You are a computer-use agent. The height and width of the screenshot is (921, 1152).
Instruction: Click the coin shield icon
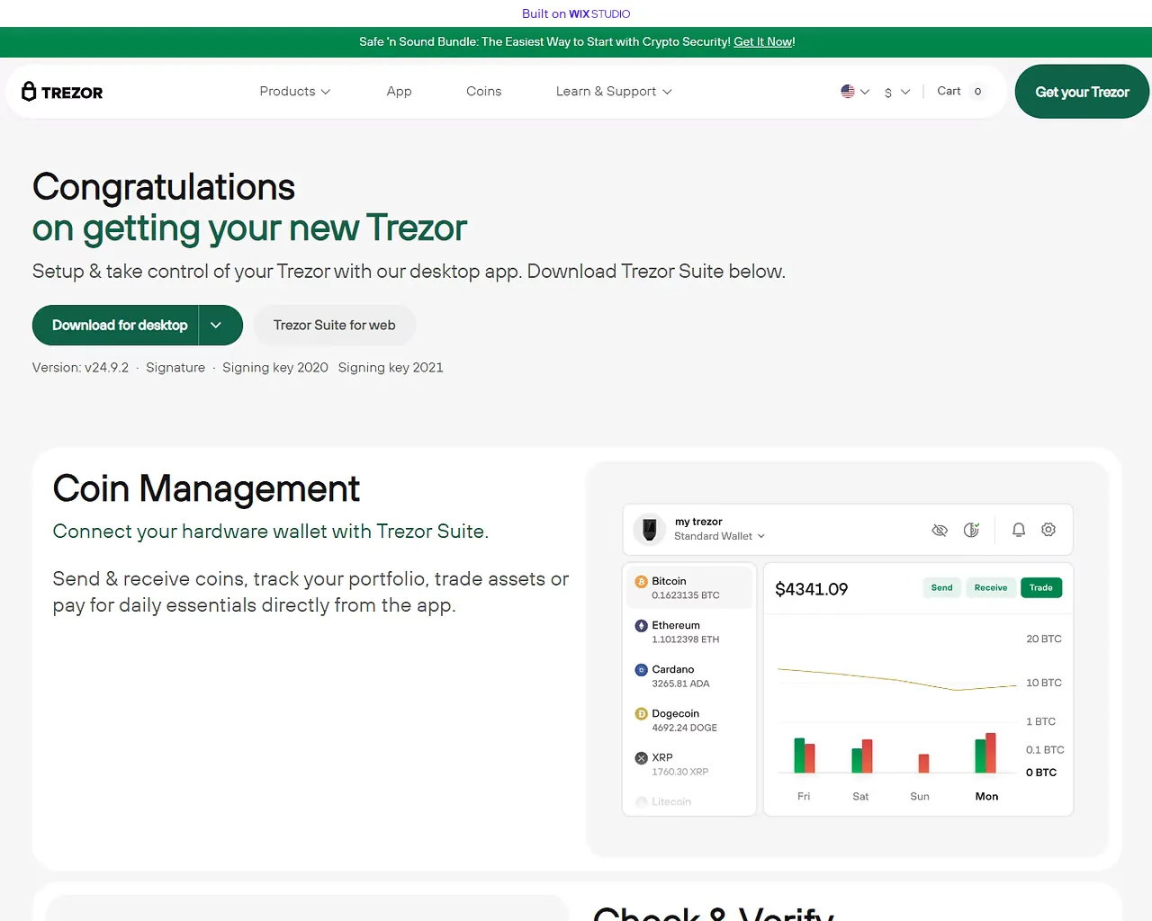[971, 530]
